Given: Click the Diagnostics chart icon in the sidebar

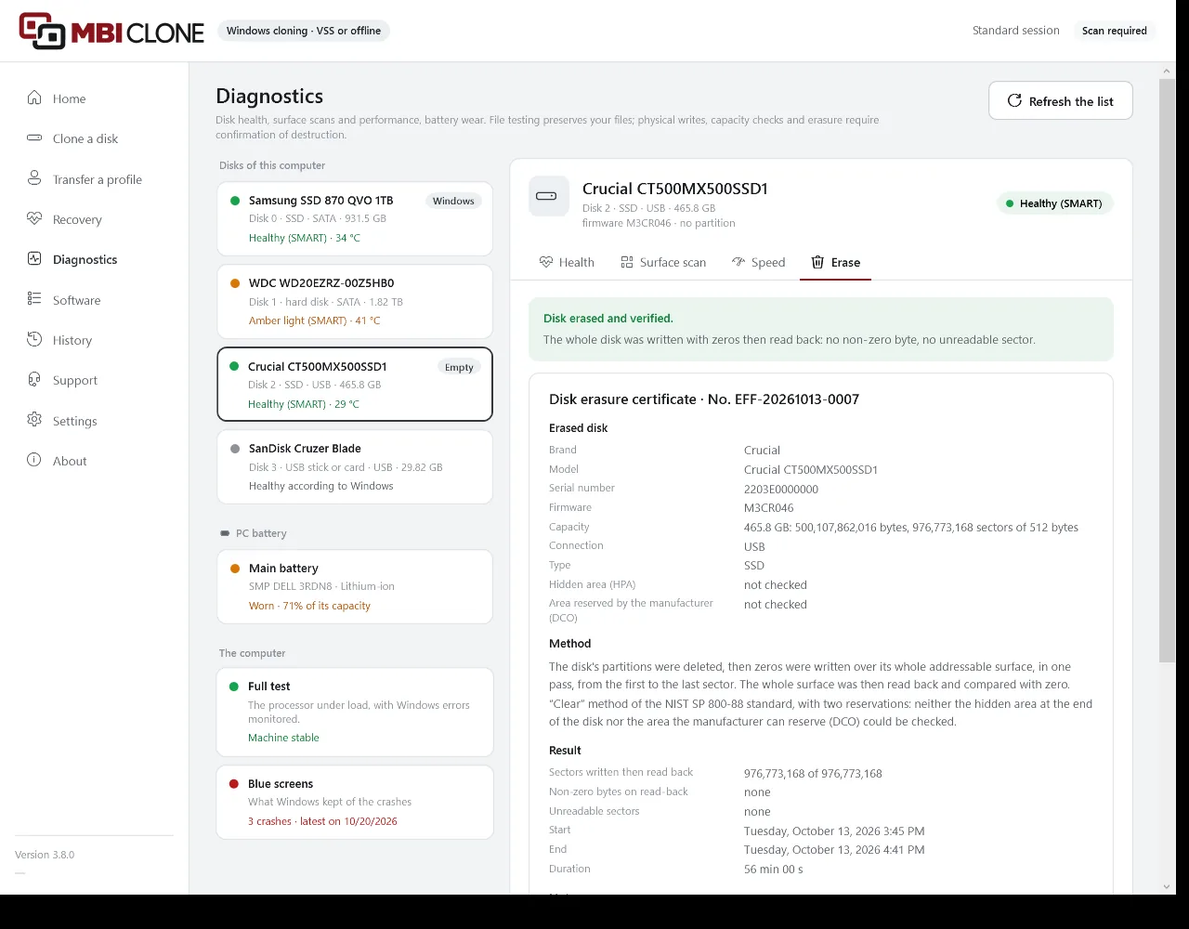Looking at the screenshot, I should tap(34, 258).
